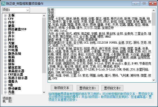This screenshot has height=107, width=158.
Task: Select the 固态硬盘SSD item label
Action: (x=17, y=29)
